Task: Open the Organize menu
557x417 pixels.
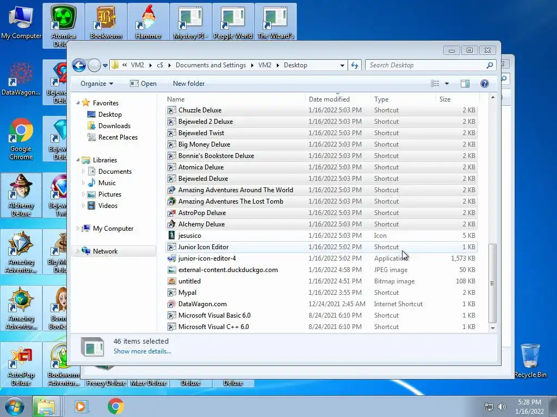Action: 97,84
